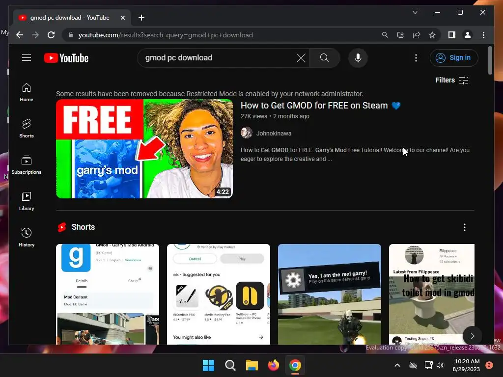
Task: Reload the page
Action: click(51, 35)
